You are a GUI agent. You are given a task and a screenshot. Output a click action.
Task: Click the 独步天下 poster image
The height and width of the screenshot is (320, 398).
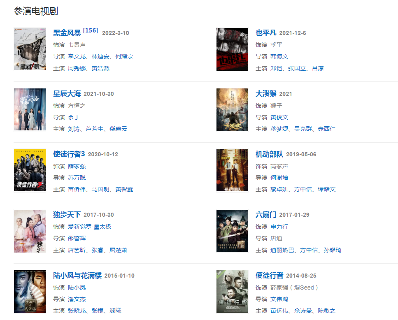pyautogui.click(x=30, y=231)
